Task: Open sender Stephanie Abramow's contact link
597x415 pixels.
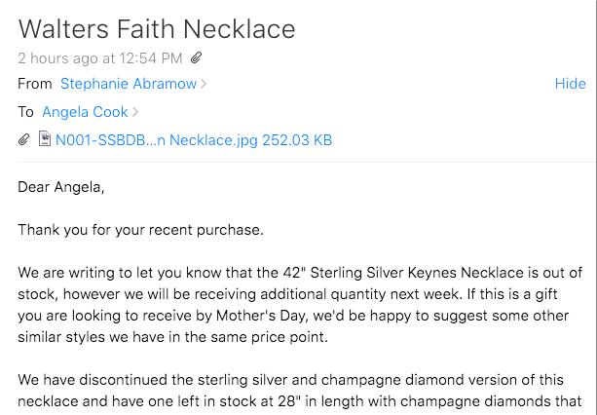Action: pos(129,84)
